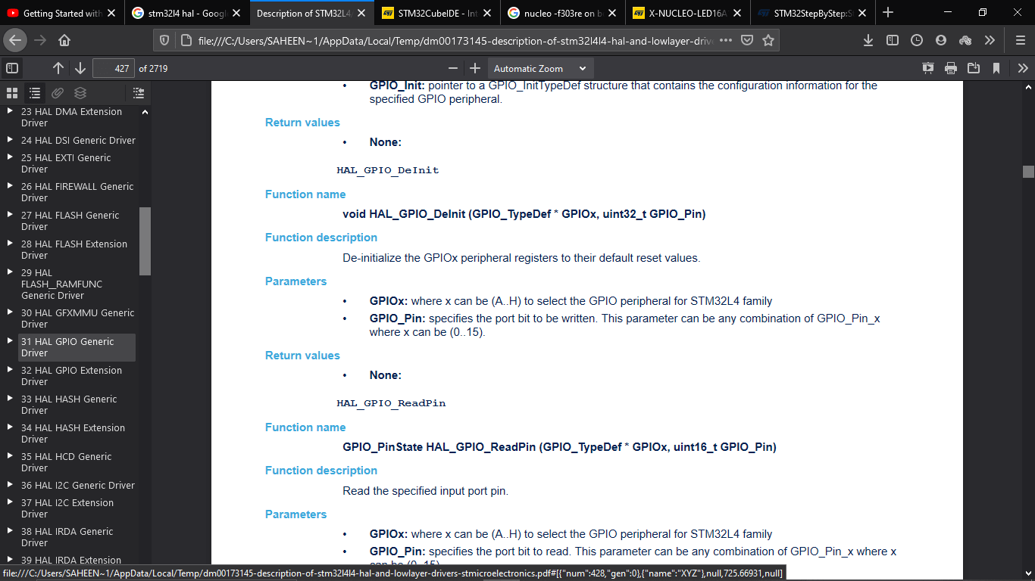
Task: Open outline entry 34 HAL HASH Extension Driver
Action: coord(73,433)
